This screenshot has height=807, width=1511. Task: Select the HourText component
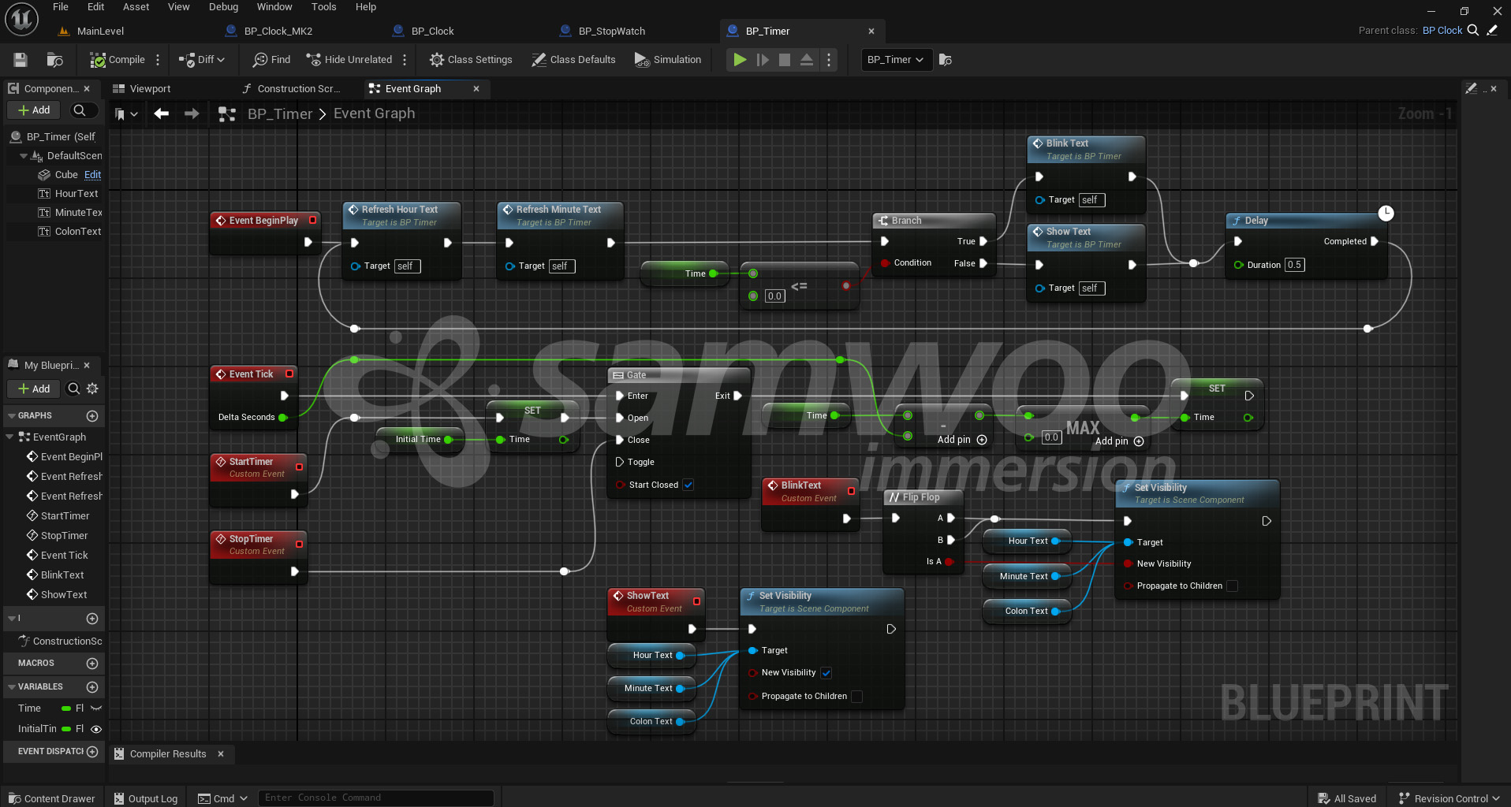click(76, 194)
